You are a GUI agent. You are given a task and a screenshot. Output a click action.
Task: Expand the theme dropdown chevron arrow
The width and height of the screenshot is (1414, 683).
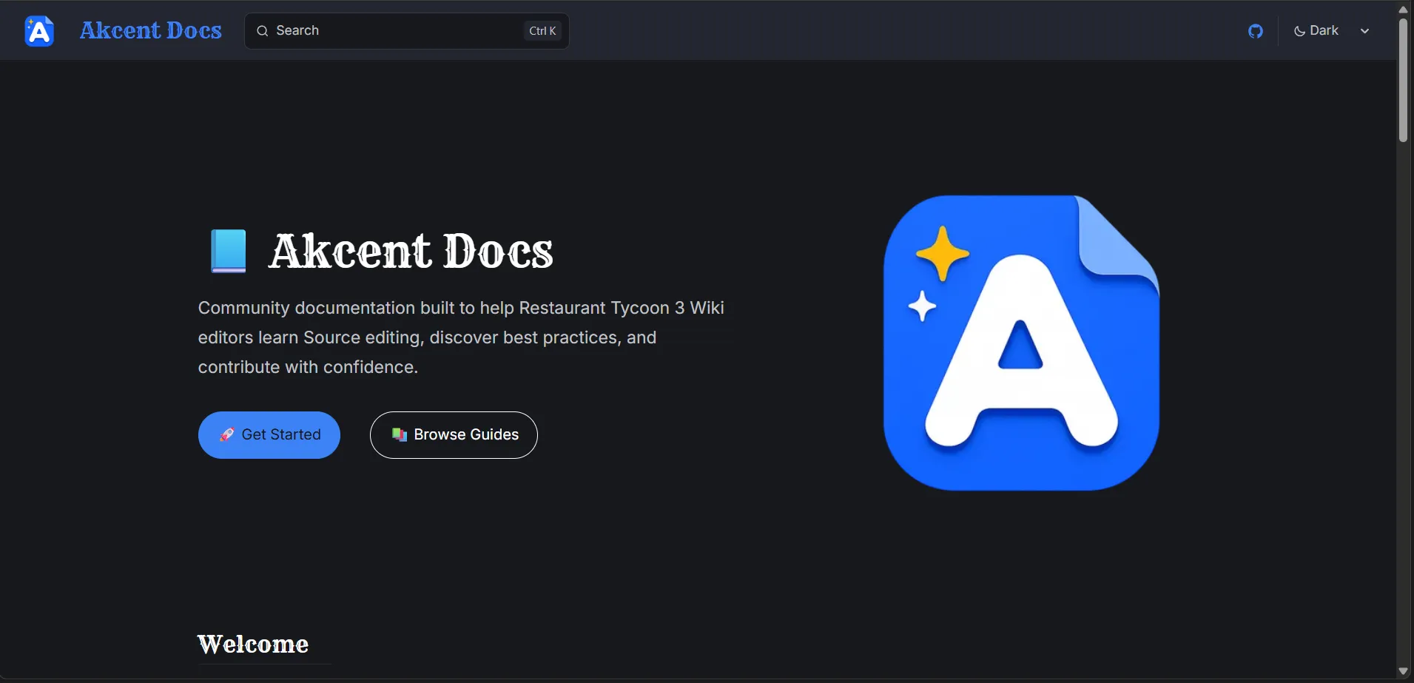click(x=1365, y=31)
